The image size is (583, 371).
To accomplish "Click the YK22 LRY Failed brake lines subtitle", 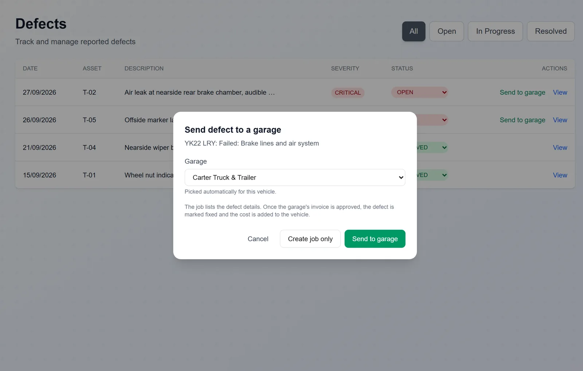I will pyautogui.click(x=252, y=143).
